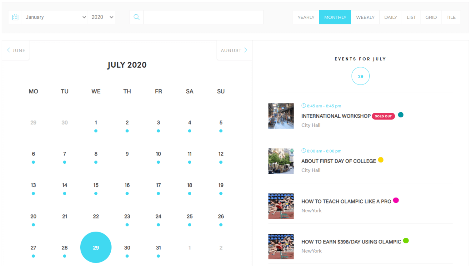The image size is (471, 266).
Task: Select July 12 on the calendar
Action: (x=221, y=154)
